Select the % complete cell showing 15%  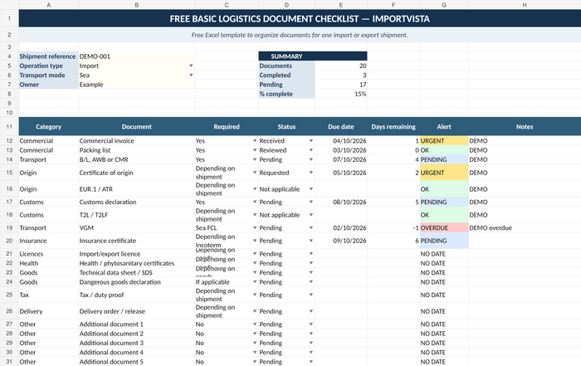coord(341,94)
